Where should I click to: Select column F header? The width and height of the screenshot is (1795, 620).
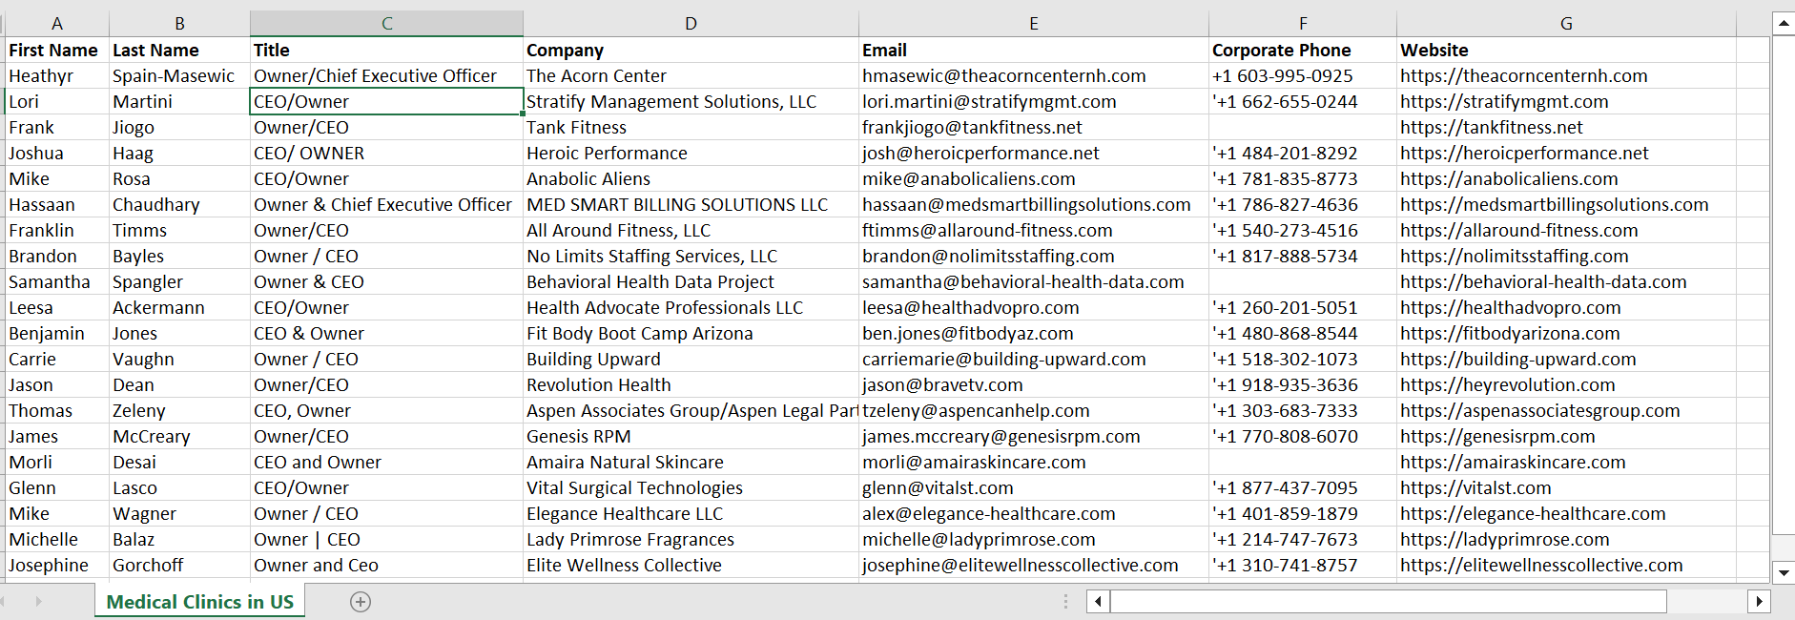pyautogui.click(x=1303, y=23)
